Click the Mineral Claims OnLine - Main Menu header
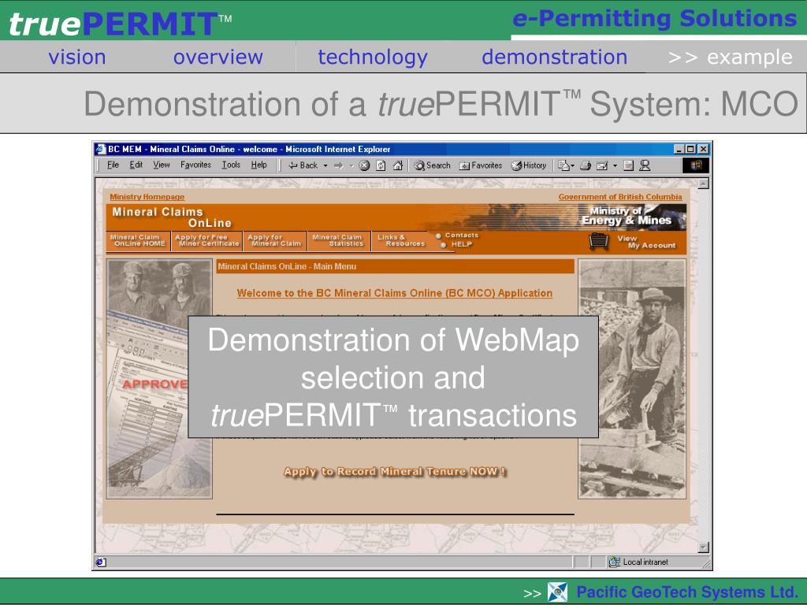The height and width of the screenshot is (605, 807). click(395, 266)
